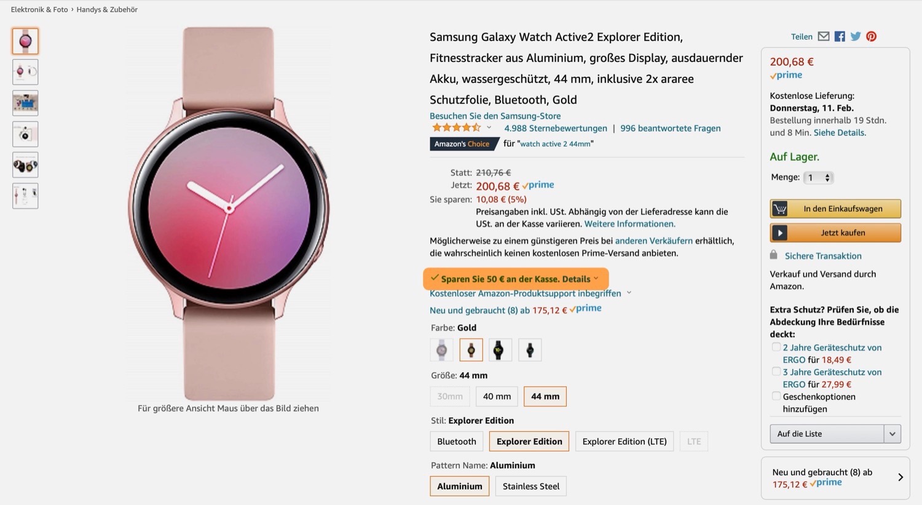This screenshot has width=922, height=505.
Task: Click the shopping cart icon
Action: pyautogui.click(x=780, y=209)
